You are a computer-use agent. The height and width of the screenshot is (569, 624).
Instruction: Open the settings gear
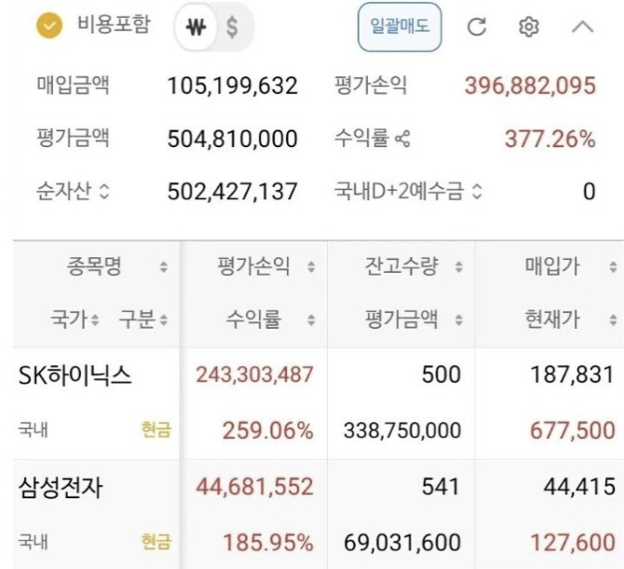528,27
